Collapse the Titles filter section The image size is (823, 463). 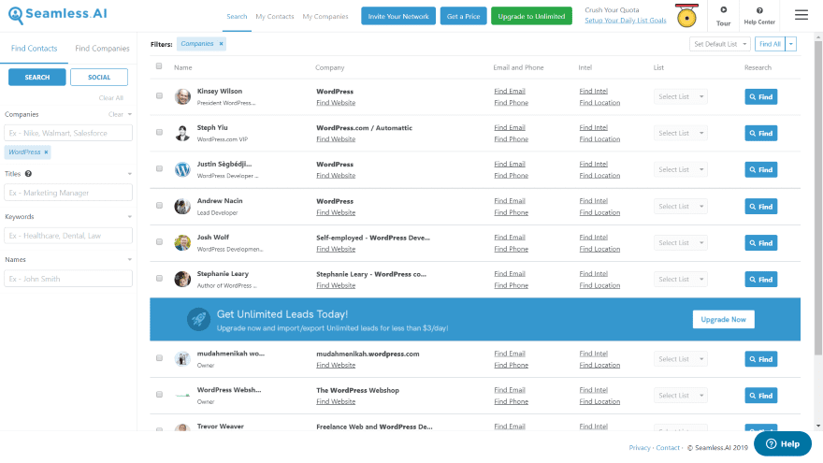click(130, 174)
